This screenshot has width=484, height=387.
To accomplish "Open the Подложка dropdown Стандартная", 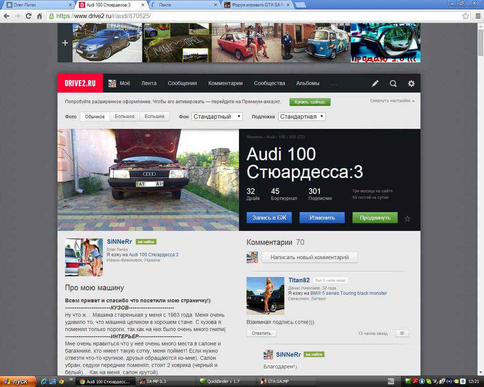I will (x=301, y=117).
